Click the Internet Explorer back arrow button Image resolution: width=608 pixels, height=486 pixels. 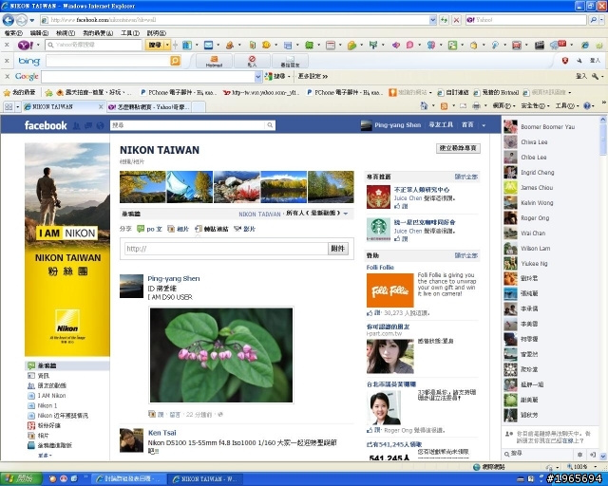9,20
